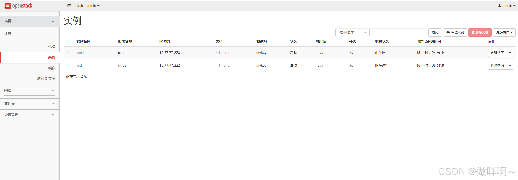Image resolution: width=518 pixels, height=180 pixels.
Task: Open the 更多操作 dropdown
Action: click(504, 32)
